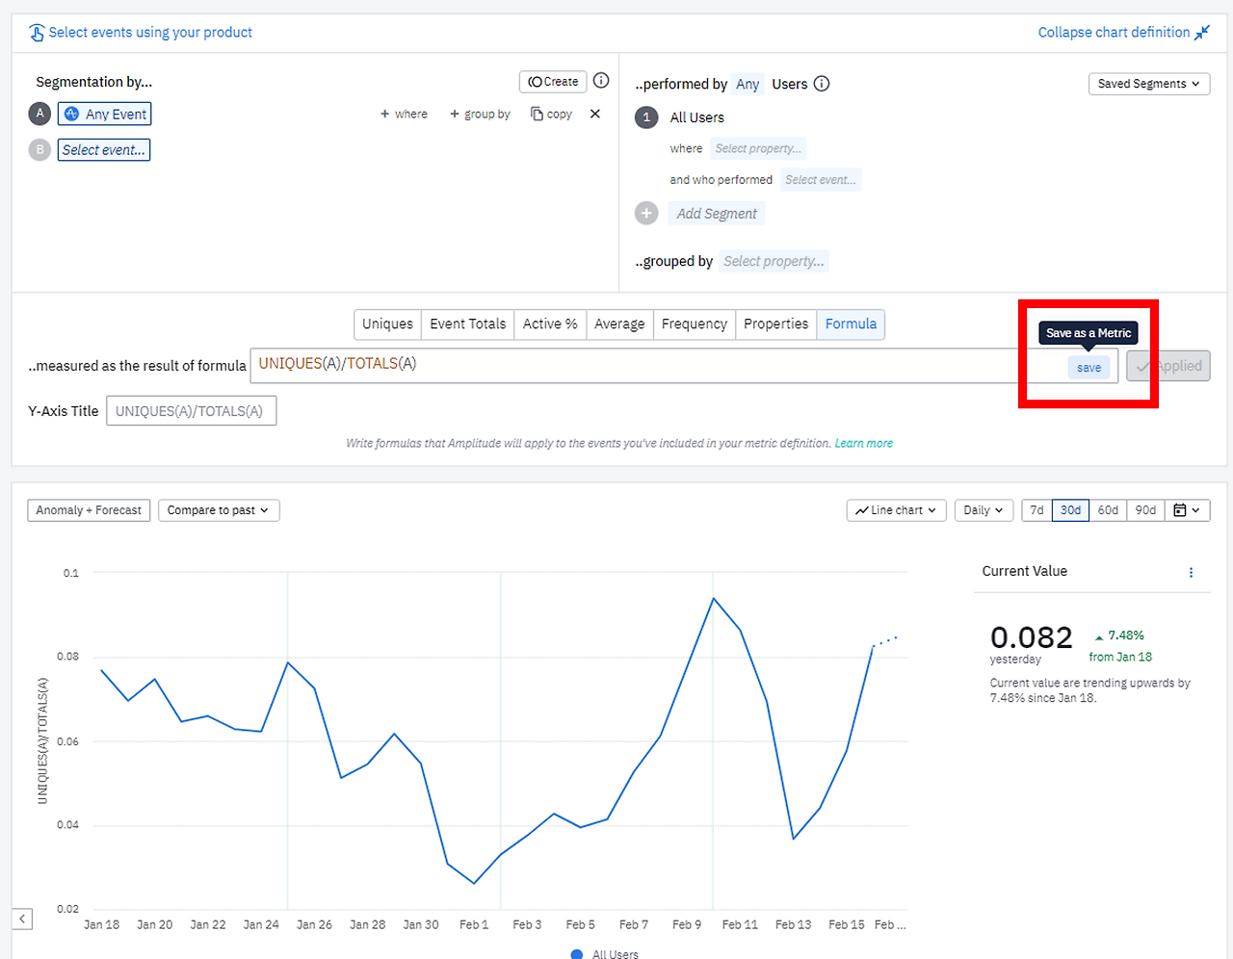Change the Any users selector
Screen dimensions: 1233x959
(748, 85)
